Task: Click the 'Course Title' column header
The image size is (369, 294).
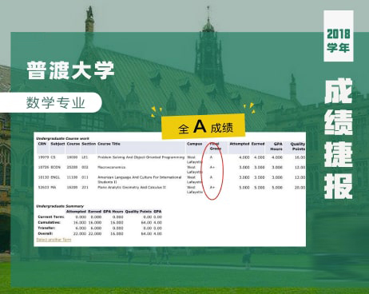Action: point(109,144)
